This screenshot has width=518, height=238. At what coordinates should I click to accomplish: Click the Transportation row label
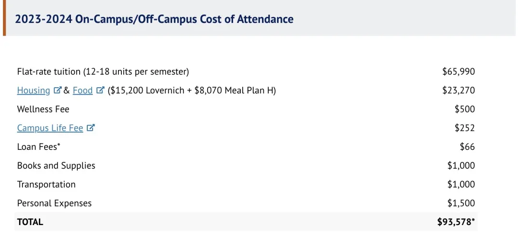[x=47, y=184]
